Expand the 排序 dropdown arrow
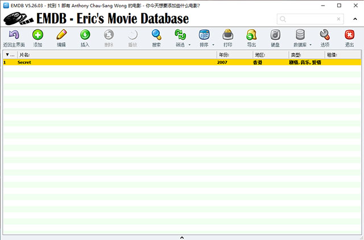Screen dimensions: 364x240 coord(213,45)
